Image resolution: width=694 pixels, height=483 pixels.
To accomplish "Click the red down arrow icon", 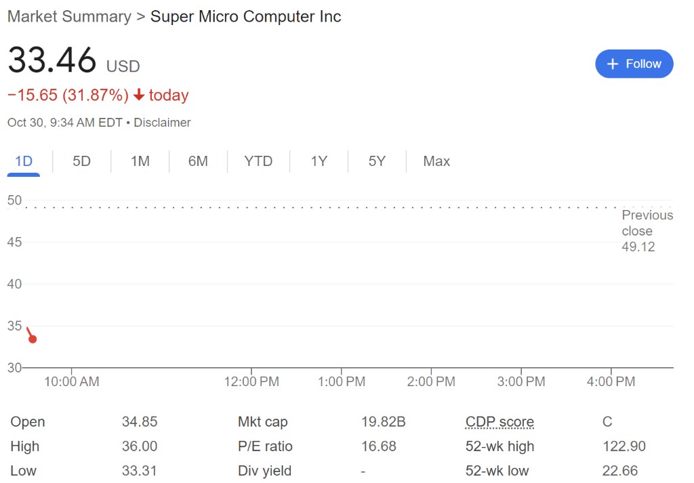I will [139, 96].
